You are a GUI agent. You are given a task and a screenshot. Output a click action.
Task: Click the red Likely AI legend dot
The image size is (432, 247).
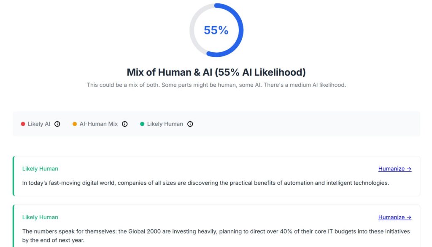pos(23,124)
